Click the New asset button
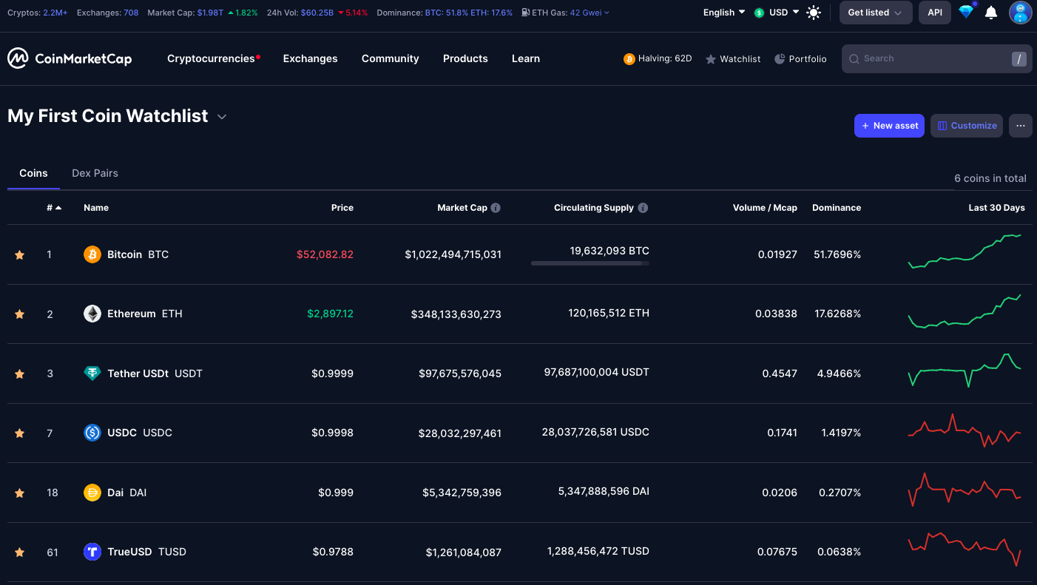1037x585 pixels. coord(889,126)
